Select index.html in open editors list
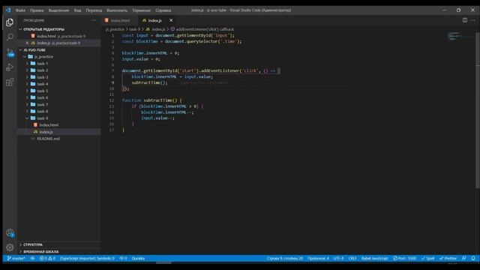This screenshot has width=480, height=270. 58,36
